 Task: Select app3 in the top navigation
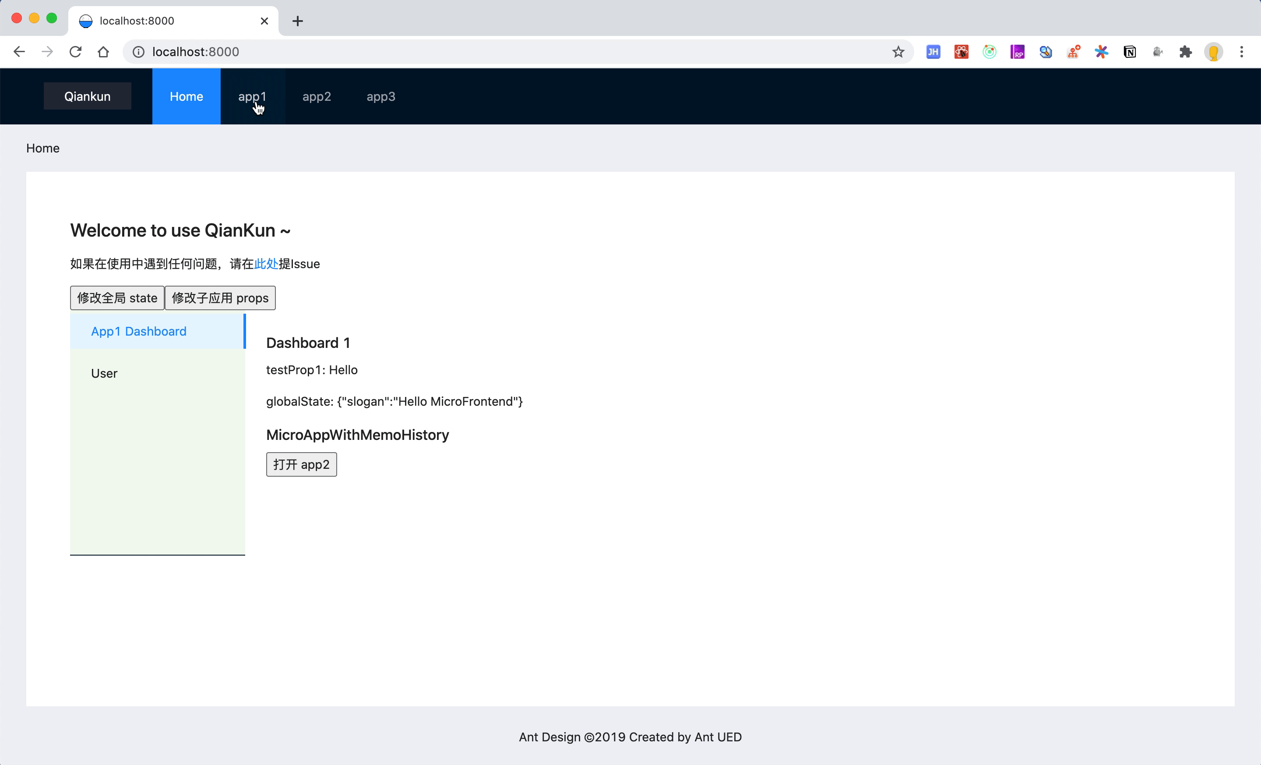[380, 96]
